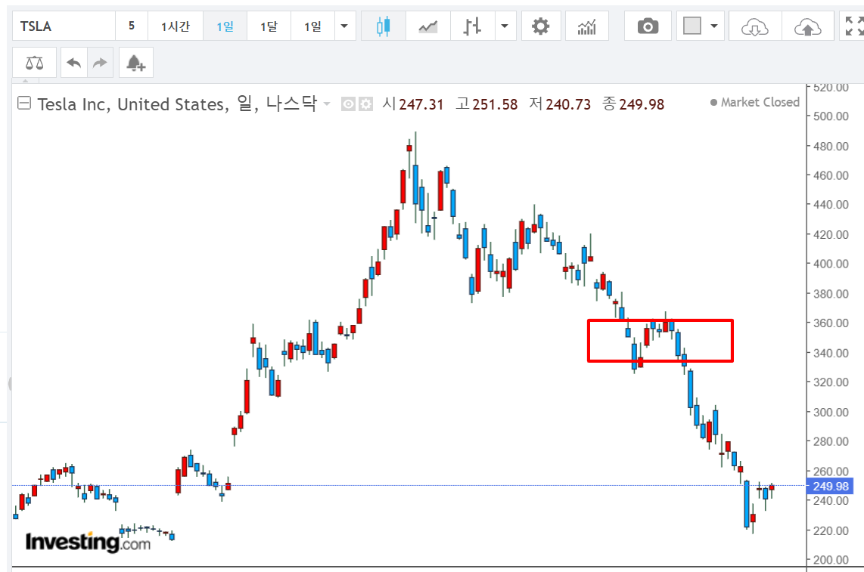864x572 pixels.
Task: Expand the chart type dropdown
Action: pyautogui.click(x=505, y=26)
